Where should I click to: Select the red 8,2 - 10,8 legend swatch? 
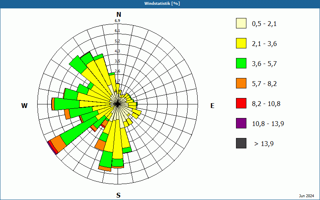(x=241, y=103)
